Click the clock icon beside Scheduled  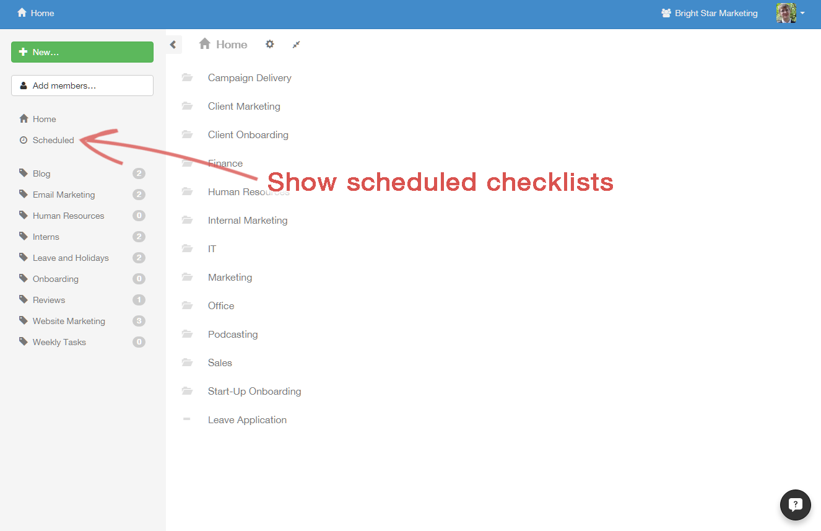point(24,140)
